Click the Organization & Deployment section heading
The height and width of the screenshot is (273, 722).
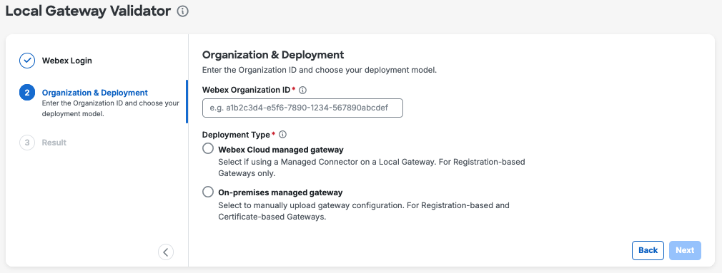pyautogui.click(x=273, y=55)
